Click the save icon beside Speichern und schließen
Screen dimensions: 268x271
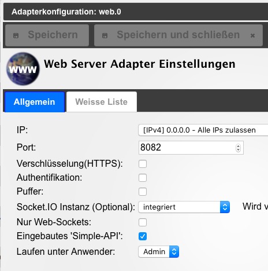tap(105, 35)
